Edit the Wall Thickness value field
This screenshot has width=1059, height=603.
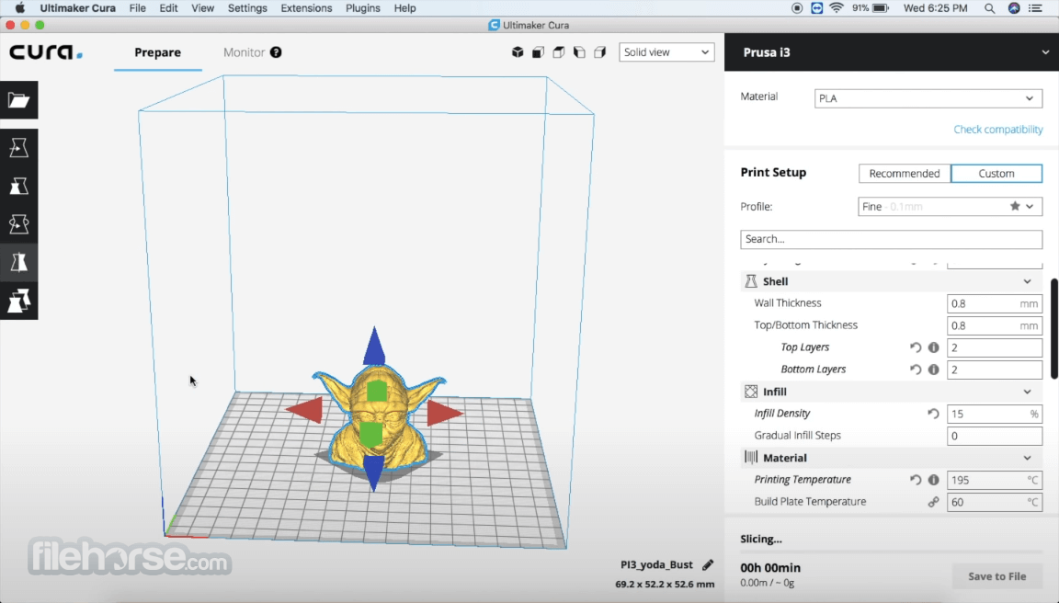click(x=994, y=303)
